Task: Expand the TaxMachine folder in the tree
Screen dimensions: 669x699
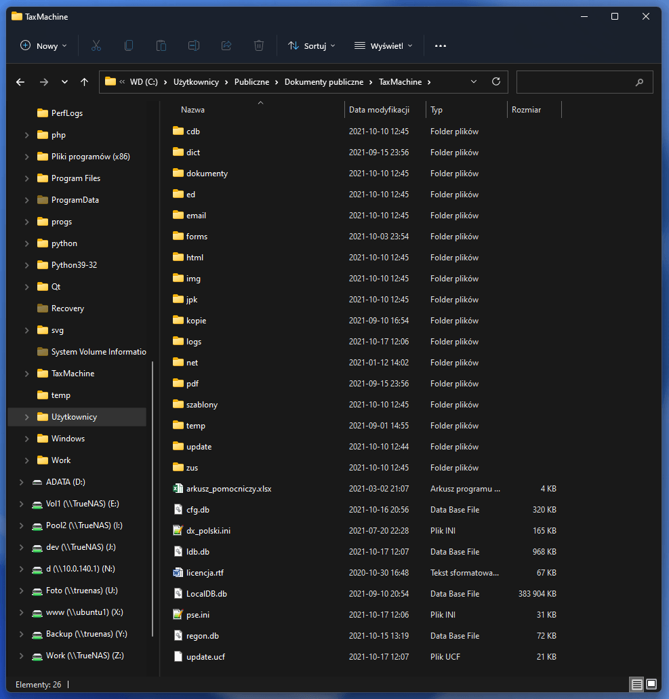Action: click(x=26, y=374)
